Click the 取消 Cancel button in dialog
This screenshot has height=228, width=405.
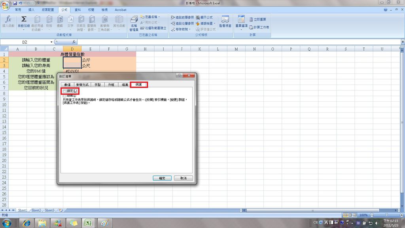point(183,178)
